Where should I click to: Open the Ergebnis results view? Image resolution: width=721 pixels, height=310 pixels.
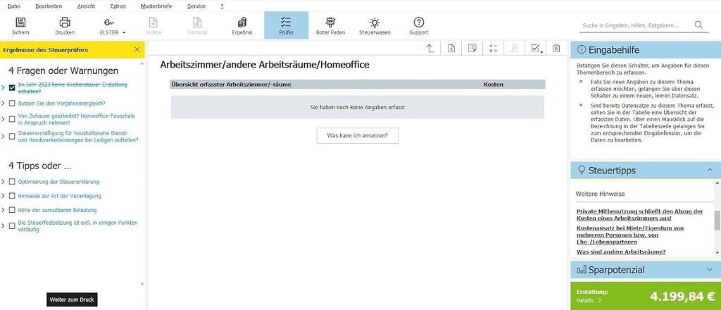[242, 25]
